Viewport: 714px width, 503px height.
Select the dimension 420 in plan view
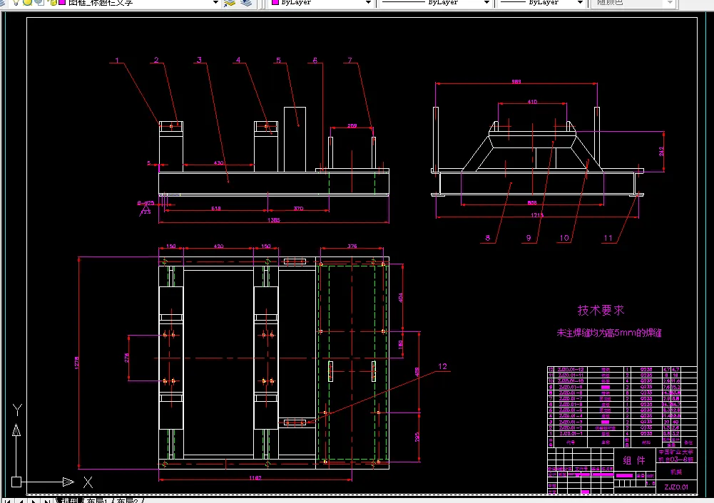coord(218,246)
